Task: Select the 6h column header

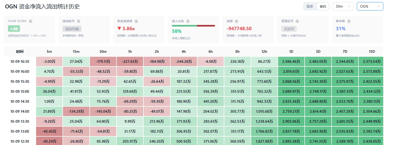Action: (x=211, y=51)
